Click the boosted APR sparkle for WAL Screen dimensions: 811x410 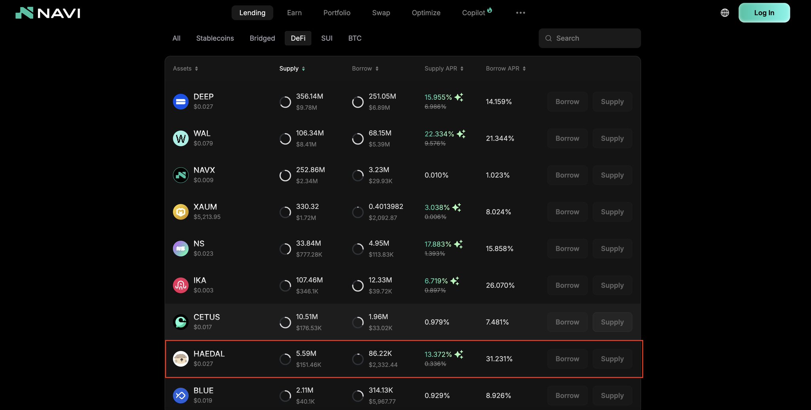(461, 134)
